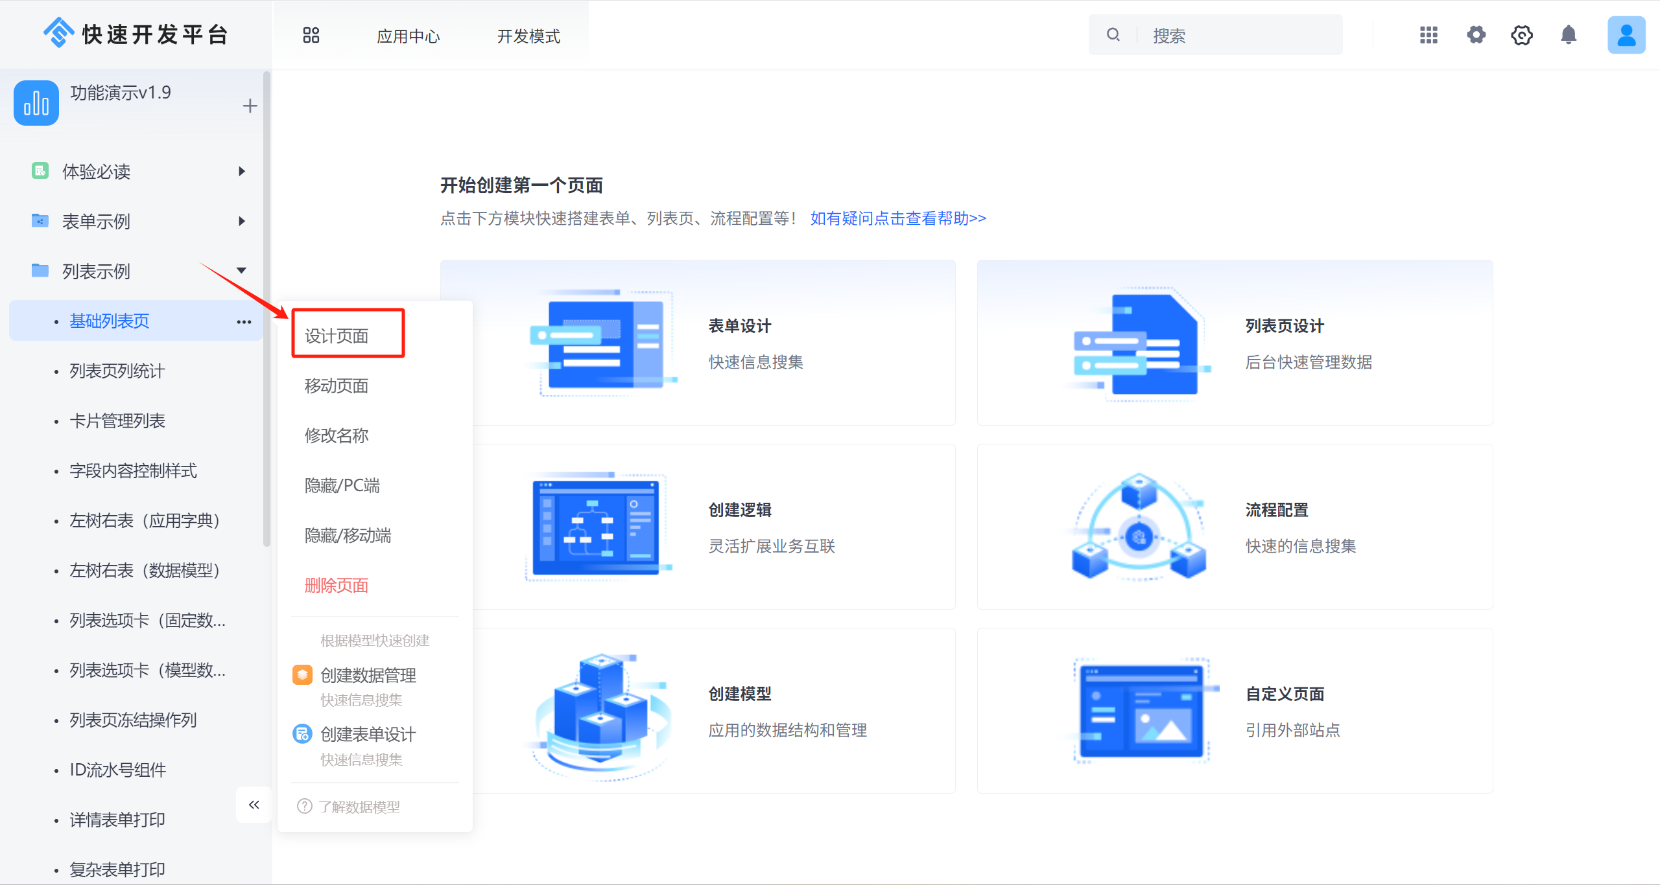Open the 列表页设计 card
Screen dimensions: 1660x885
[x=1235, y=343]
